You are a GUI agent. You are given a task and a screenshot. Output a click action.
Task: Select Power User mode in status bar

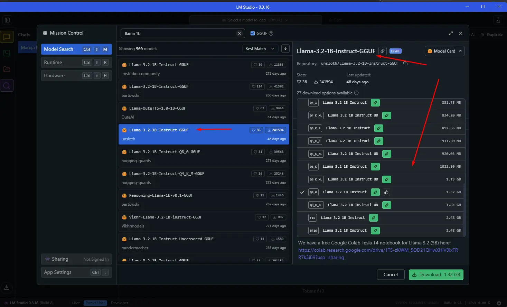(x=95, y=303)
